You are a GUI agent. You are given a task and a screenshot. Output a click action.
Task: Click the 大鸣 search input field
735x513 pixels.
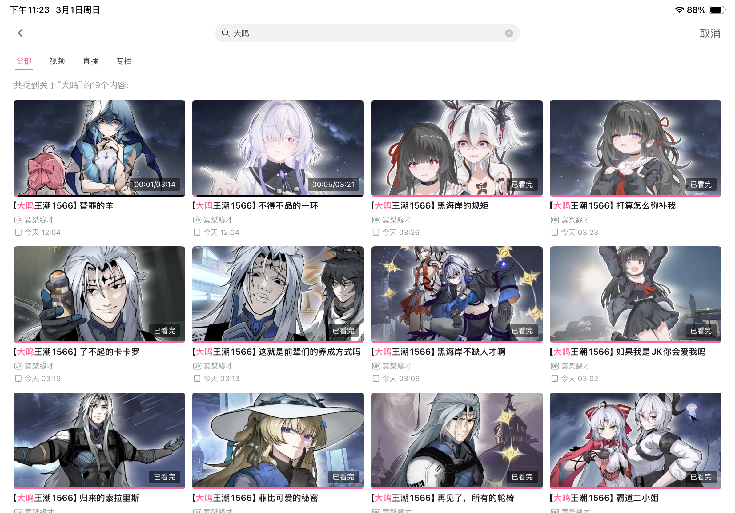(367, 33)
